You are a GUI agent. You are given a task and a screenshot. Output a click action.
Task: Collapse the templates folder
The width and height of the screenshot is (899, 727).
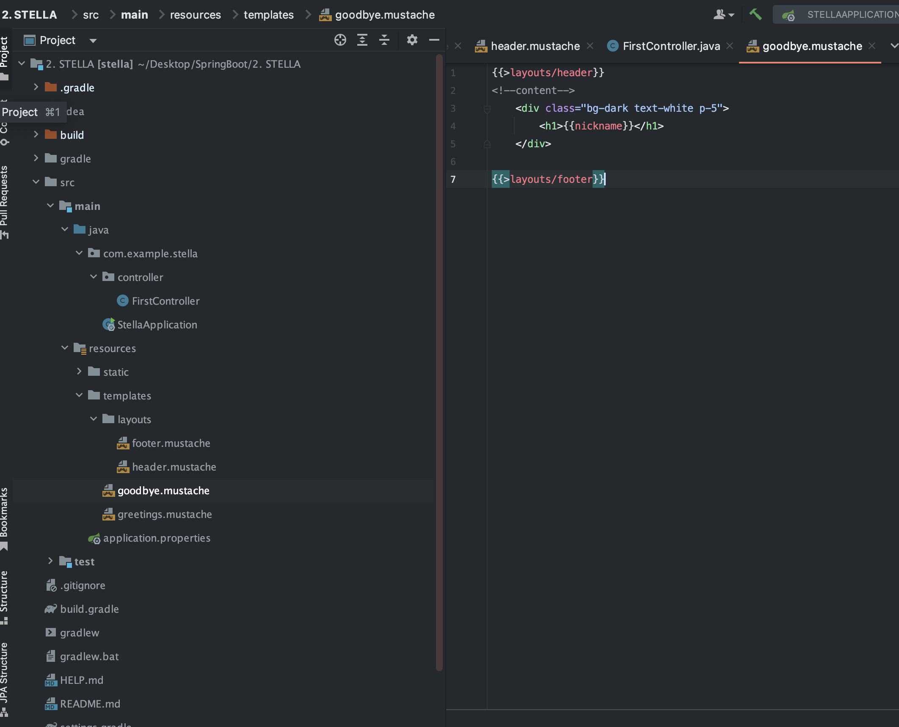pos(79,395)
